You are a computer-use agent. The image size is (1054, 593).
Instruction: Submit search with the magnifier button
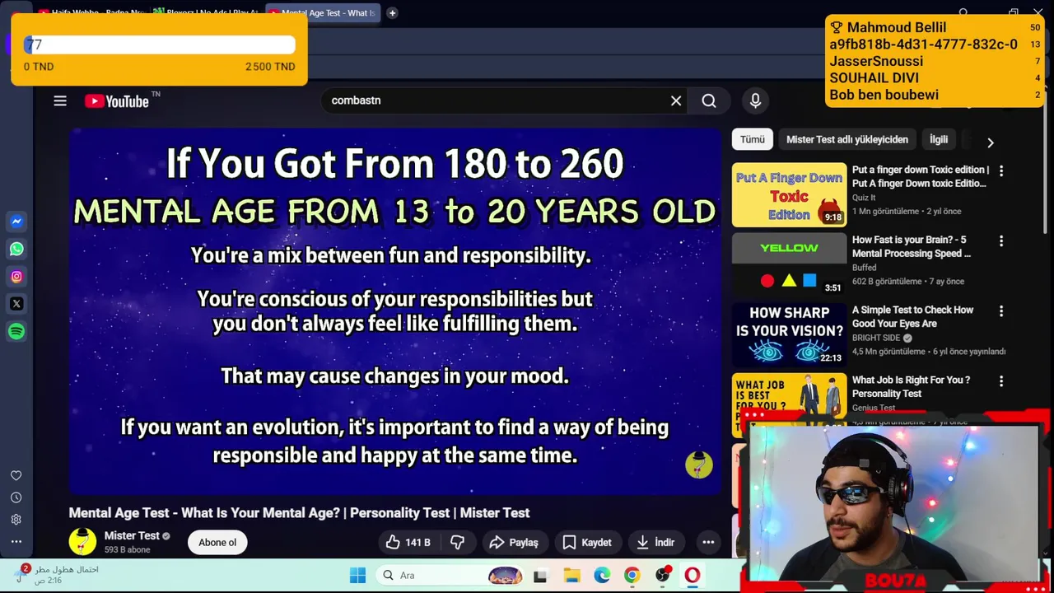pyautogui.click(x=709, y=100)
